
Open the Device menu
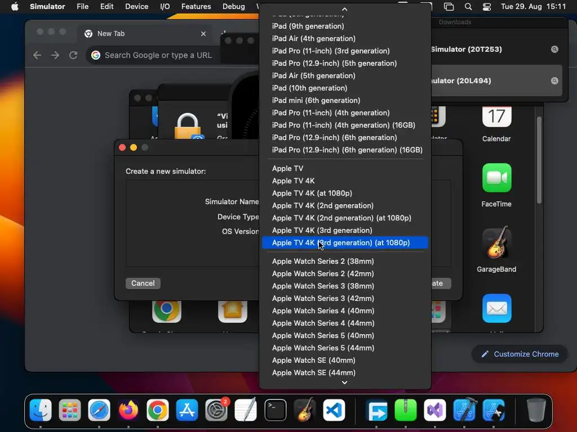pyautogui.click(x=136, y=6)
